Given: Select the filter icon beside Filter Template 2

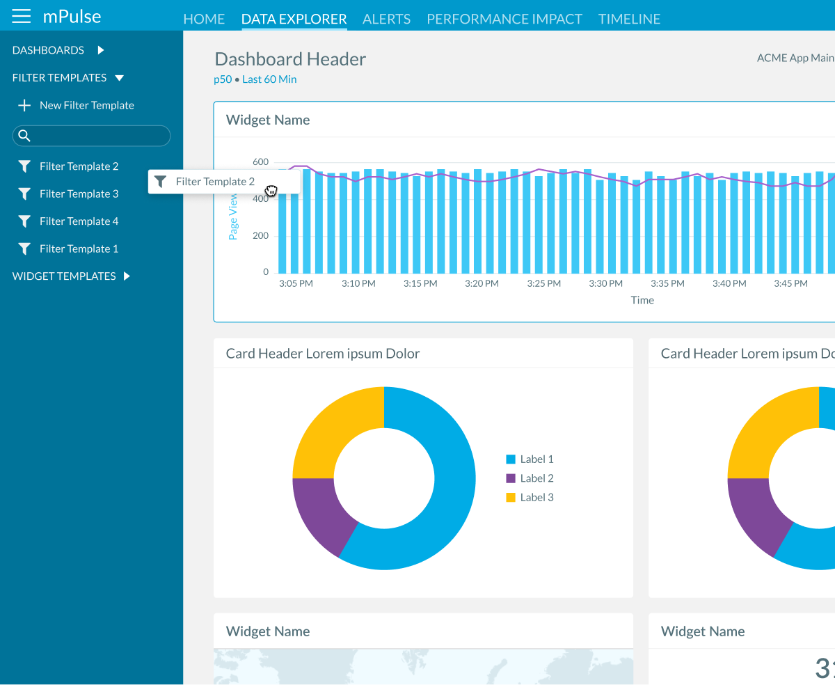Looking at the screenshot, I should point(24,166).
